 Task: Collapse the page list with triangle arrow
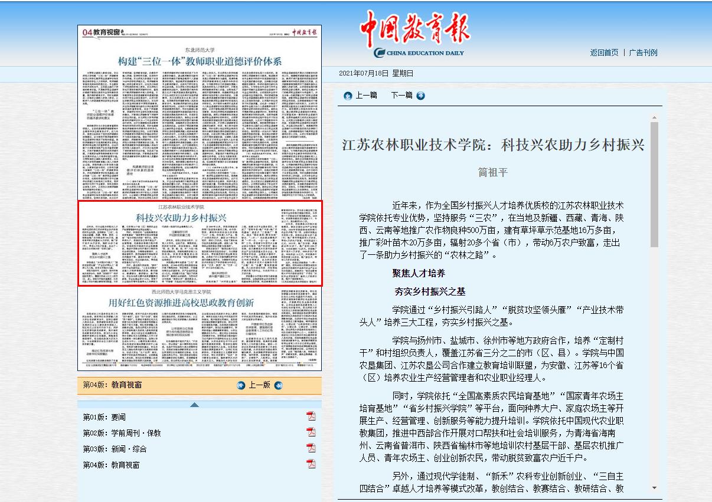tap(194, 404)
